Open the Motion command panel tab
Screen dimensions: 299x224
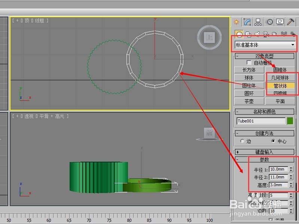pyautogui.click(x=269, y=22)
